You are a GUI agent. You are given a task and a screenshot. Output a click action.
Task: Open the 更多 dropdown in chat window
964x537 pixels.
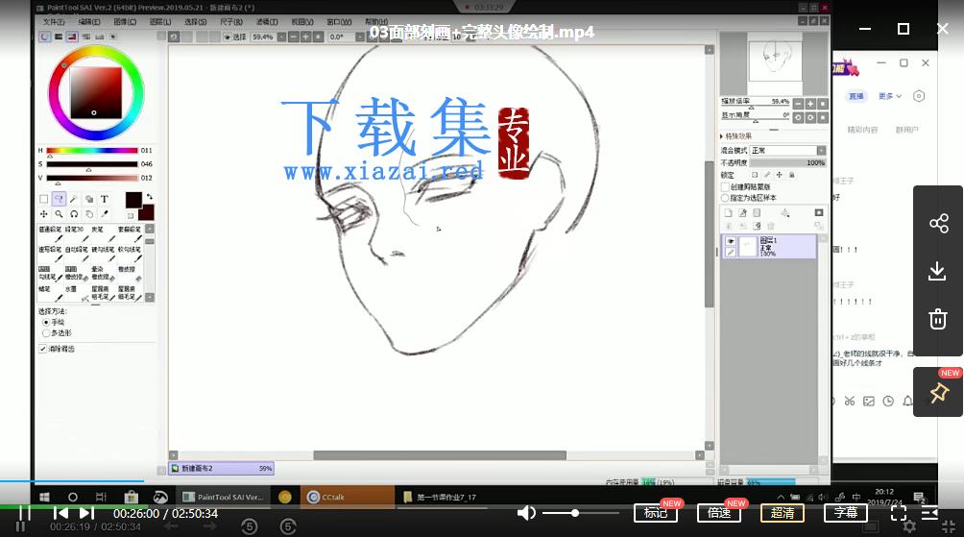click(x=890, y=96)
